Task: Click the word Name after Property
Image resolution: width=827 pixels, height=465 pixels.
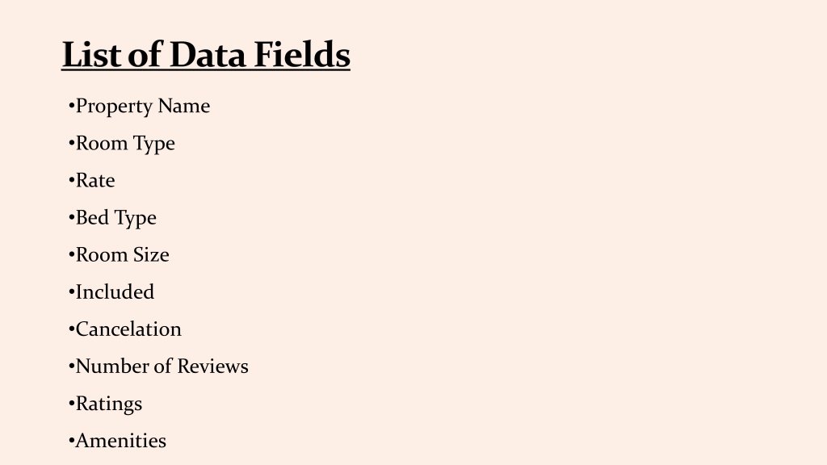Action: [x=183, y=106]
